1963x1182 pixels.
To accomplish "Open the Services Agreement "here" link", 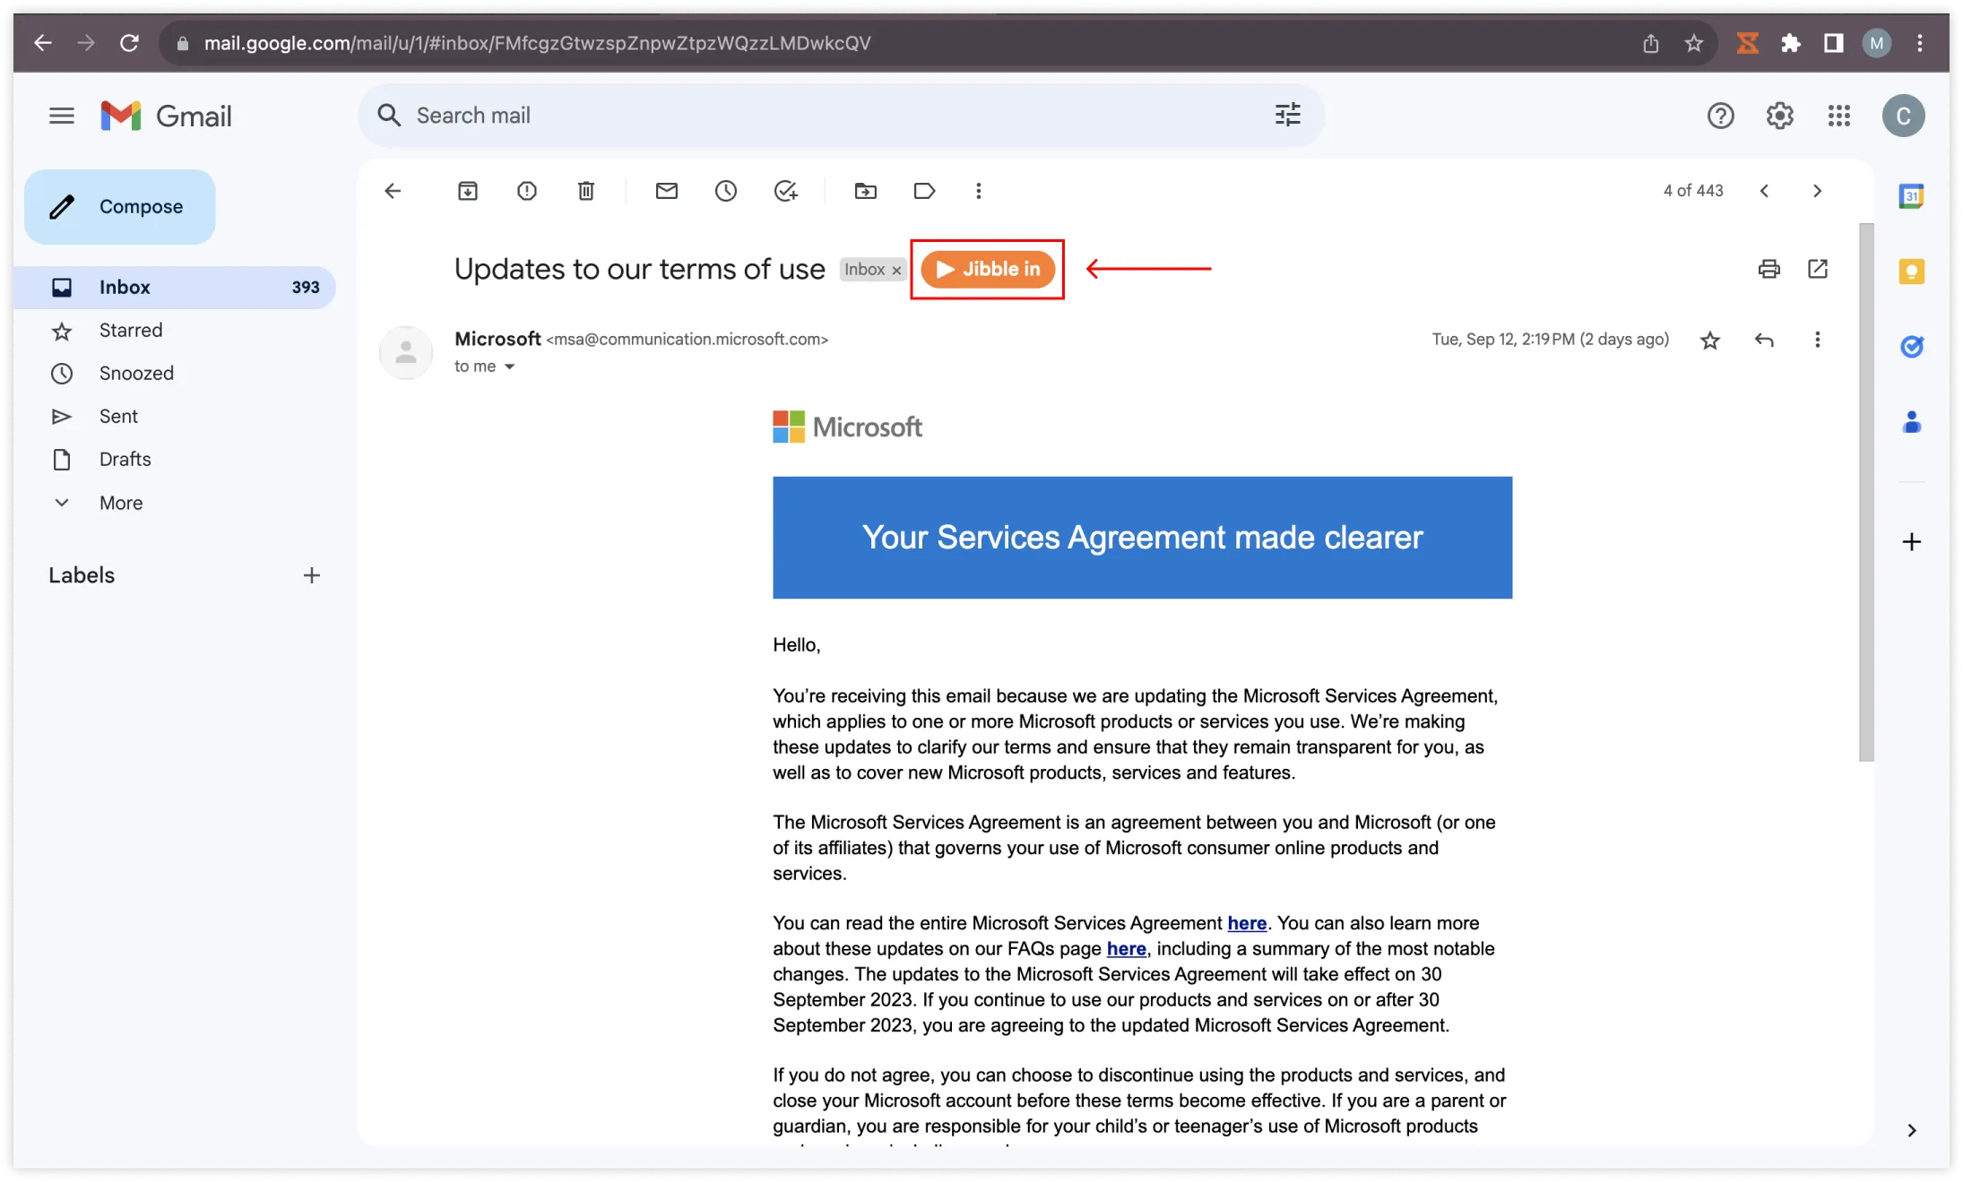I will pos(1246,923).
